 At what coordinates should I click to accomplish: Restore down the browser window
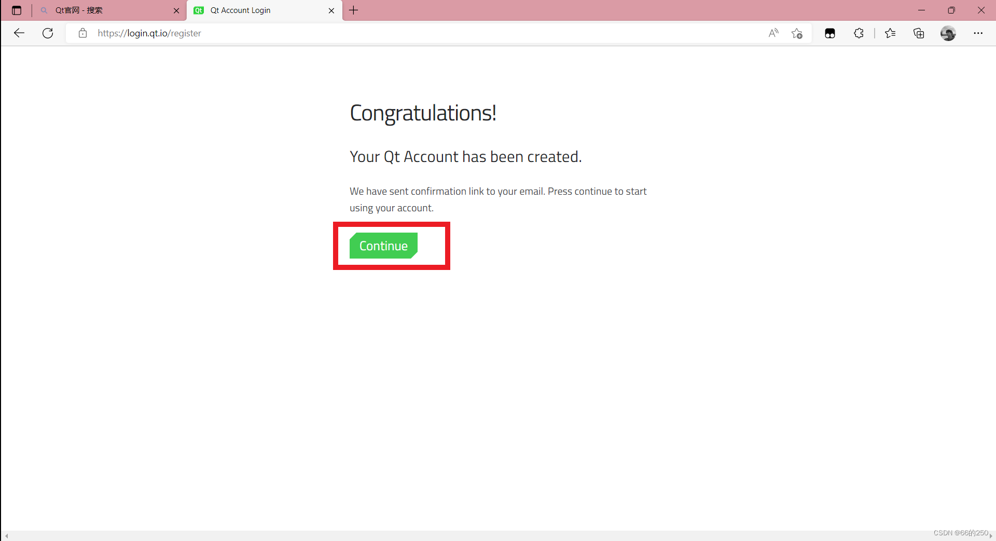[x=951, y=10]
